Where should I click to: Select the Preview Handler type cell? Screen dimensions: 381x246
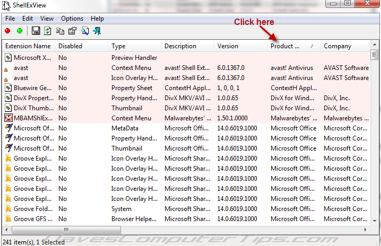click(134, 58)
